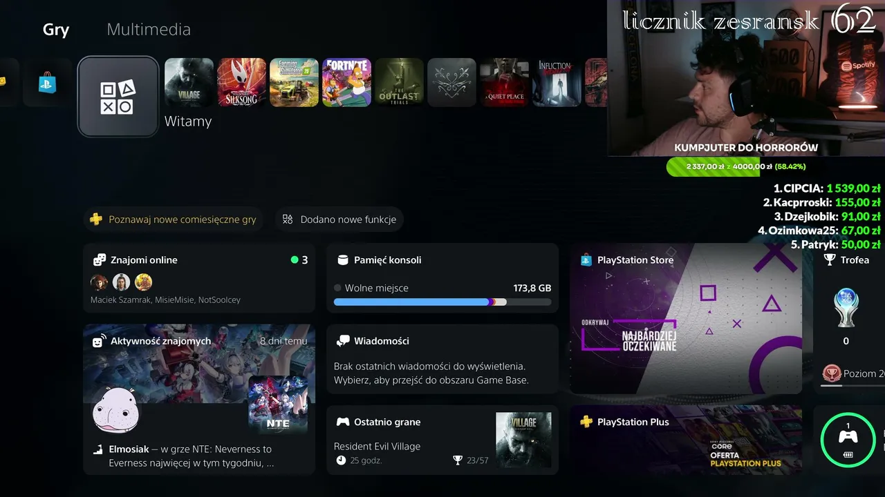This screenshot has width=885, height=497.
Task: Click the 23/57 trophy count
Action: 477,460
